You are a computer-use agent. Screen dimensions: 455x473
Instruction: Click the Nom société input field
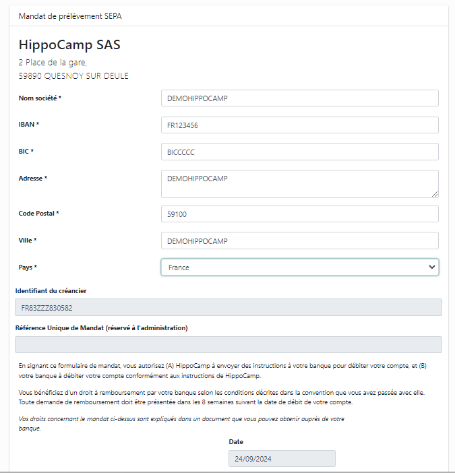[300, 98]
